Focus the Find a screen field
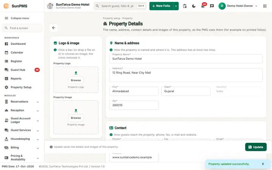The width and height of the screenshot is (272, 170). point(22,28)
